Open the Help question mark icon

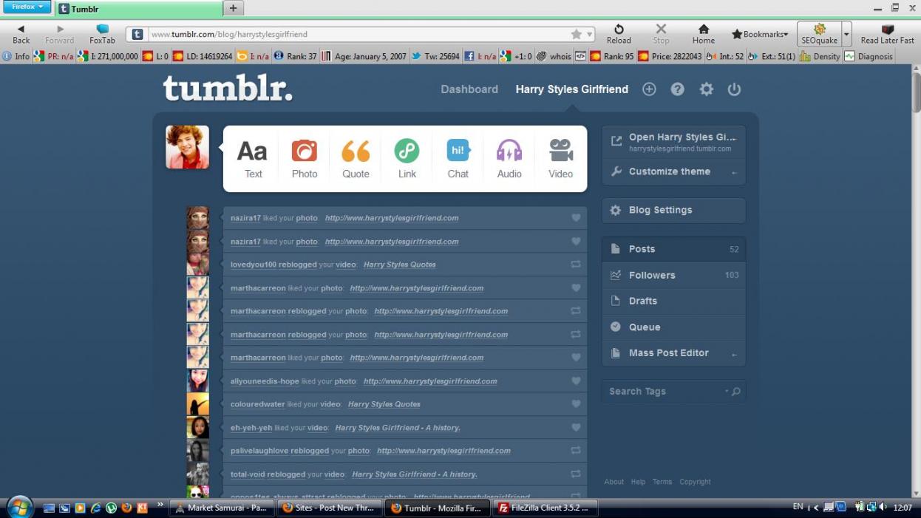pyautogui.click(x=677, y=89)
